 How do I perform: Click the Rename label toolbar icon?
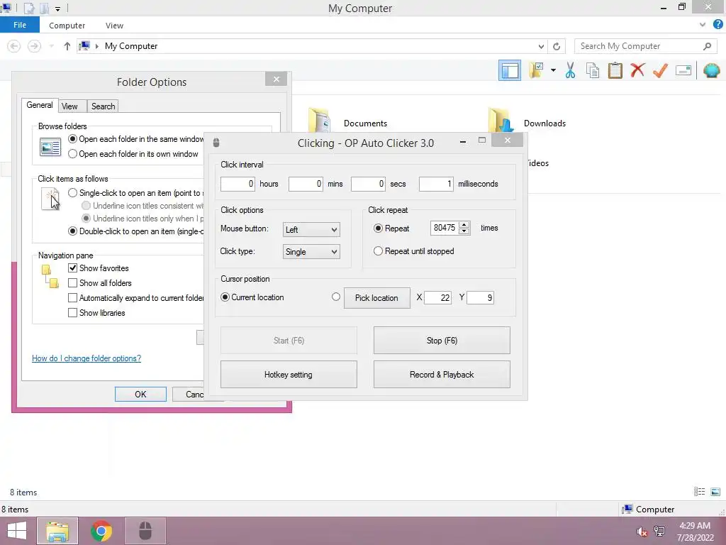[x=683, y=70]
